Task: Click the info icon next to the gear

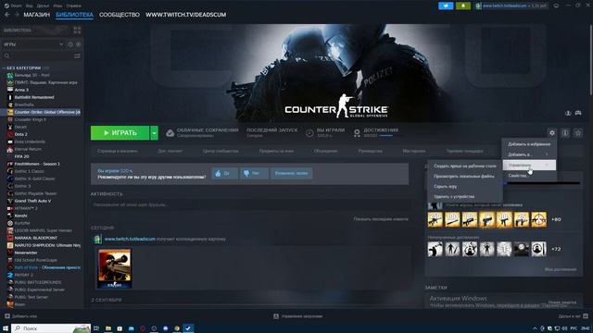Action: coord(565,133)
